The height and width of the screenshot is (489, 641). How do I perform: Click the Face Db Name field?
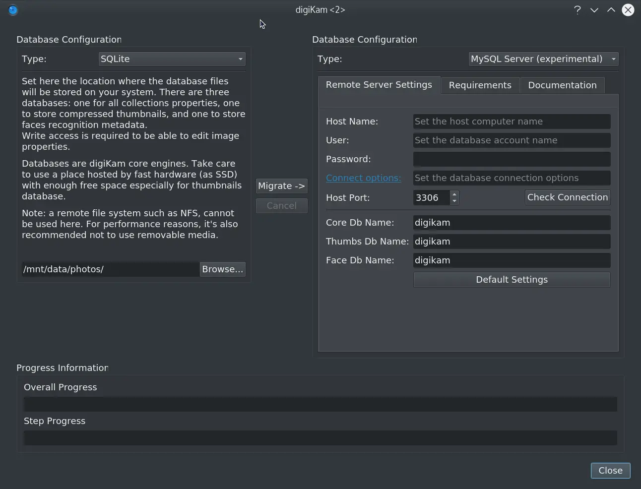512,260
